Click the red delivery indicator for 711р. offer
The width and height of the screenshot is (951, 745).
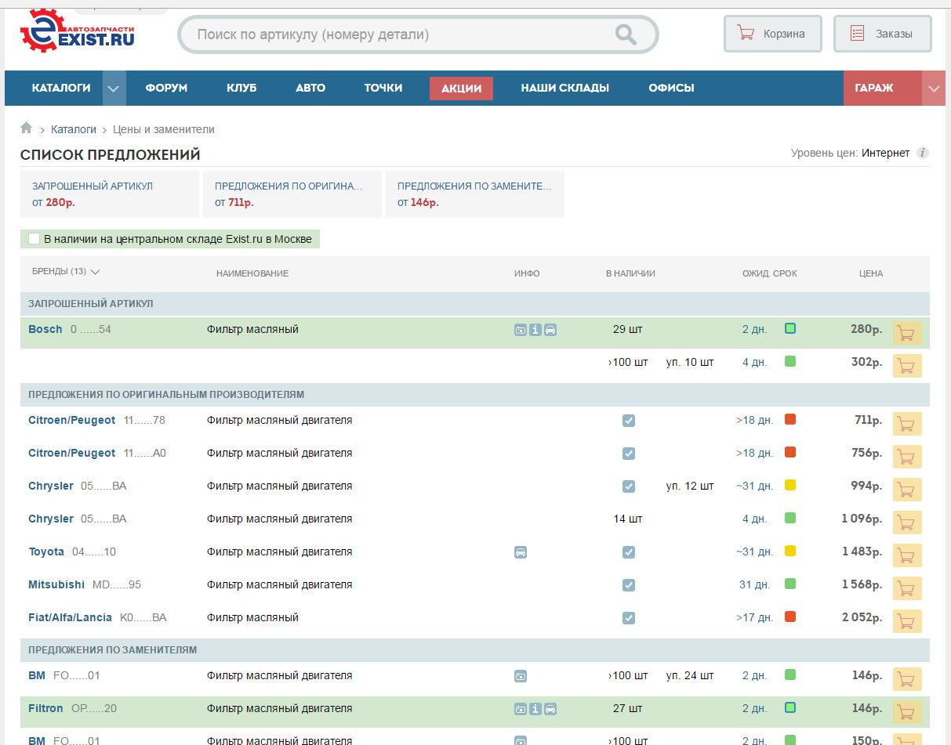point(790,420)
